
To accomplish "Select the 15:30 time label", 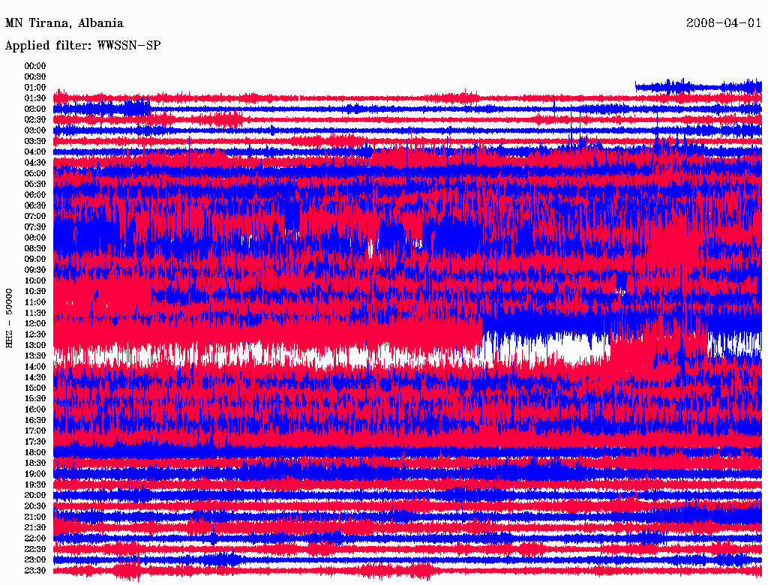I will (x=34, y=399).
